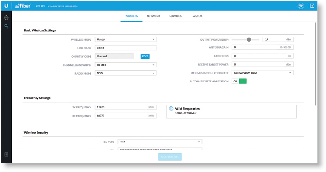
Task: Open the log icon at sidebar bottom
Action: (x=7, y=155)
